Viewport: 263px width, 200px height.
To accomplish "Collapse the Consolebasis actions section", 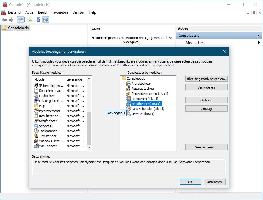I will click(x=259, y=36).
